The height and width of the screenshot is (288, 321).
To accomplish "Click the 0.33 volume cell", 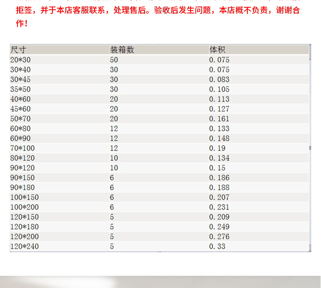I will point(217,247).
